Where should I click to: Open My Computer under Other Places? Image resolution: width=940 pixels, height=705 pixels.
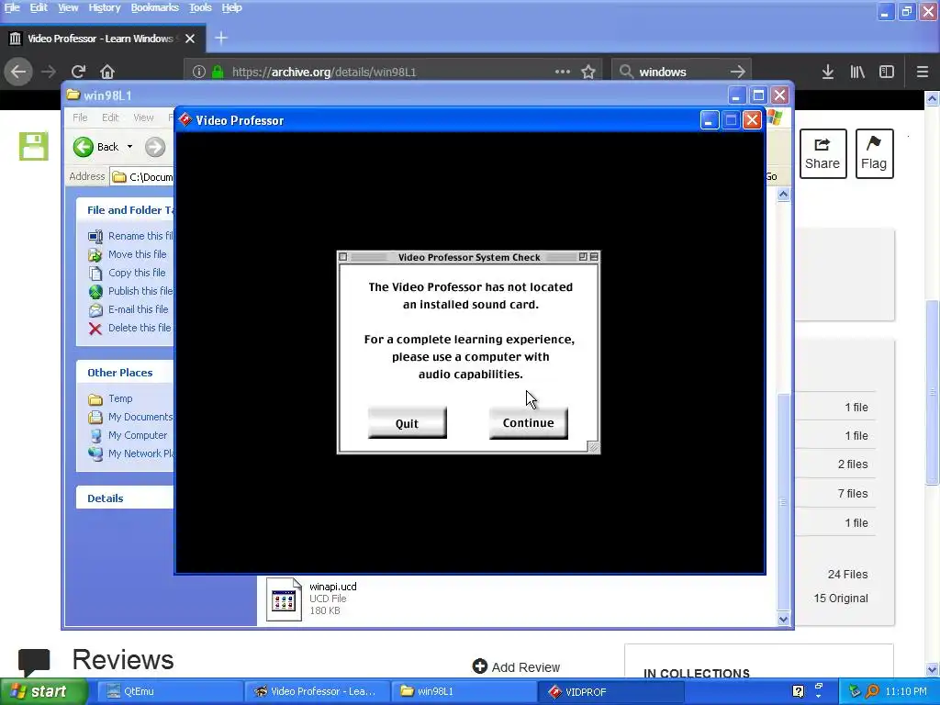[128, 435]
